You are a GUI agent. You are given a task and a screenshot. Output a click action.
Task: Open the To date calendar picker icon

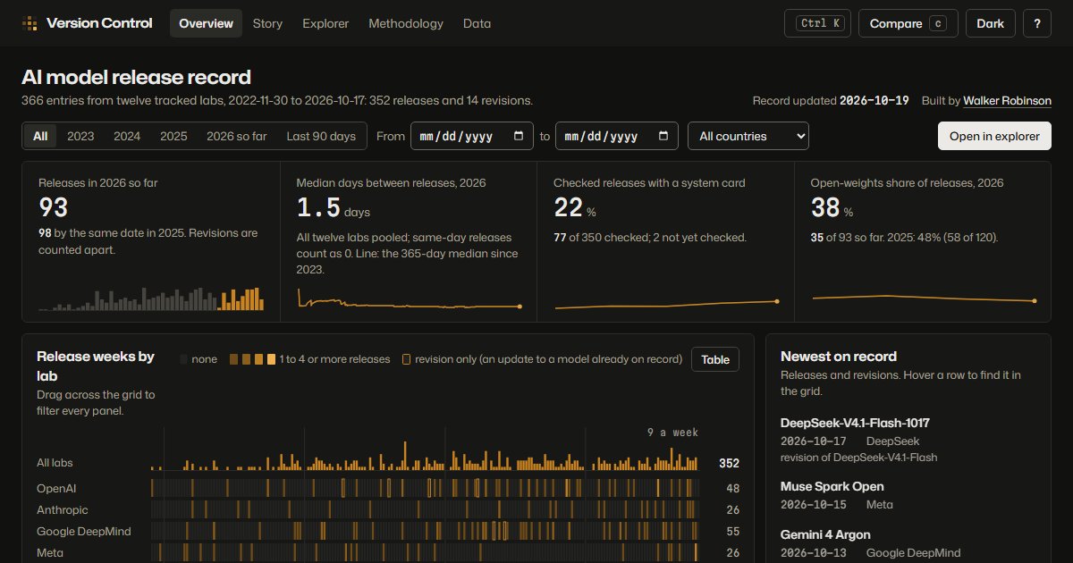tap(663, 136)
